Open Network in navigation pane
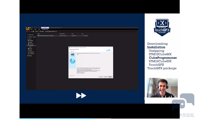Screen dimensions: 197x120 pos(30,56)
